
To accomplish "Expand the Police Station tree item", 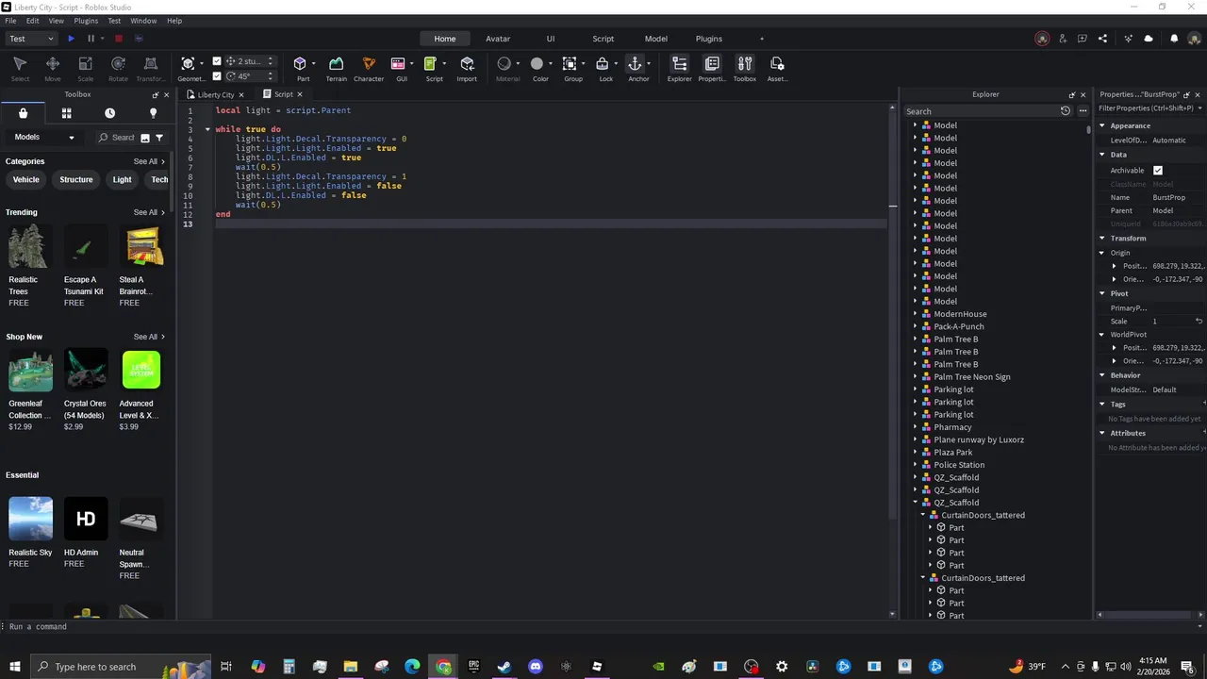I will [915, 465].
